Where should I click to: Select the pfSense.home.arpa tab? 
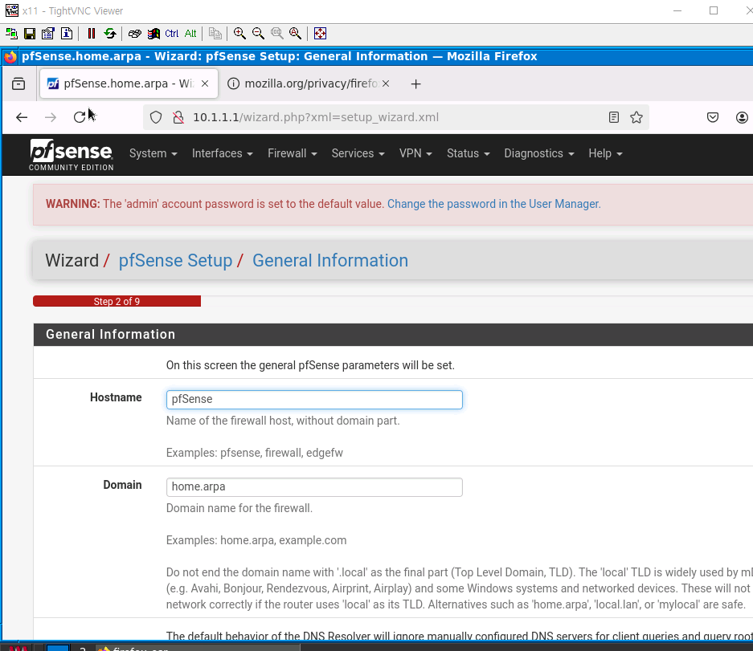129,84
